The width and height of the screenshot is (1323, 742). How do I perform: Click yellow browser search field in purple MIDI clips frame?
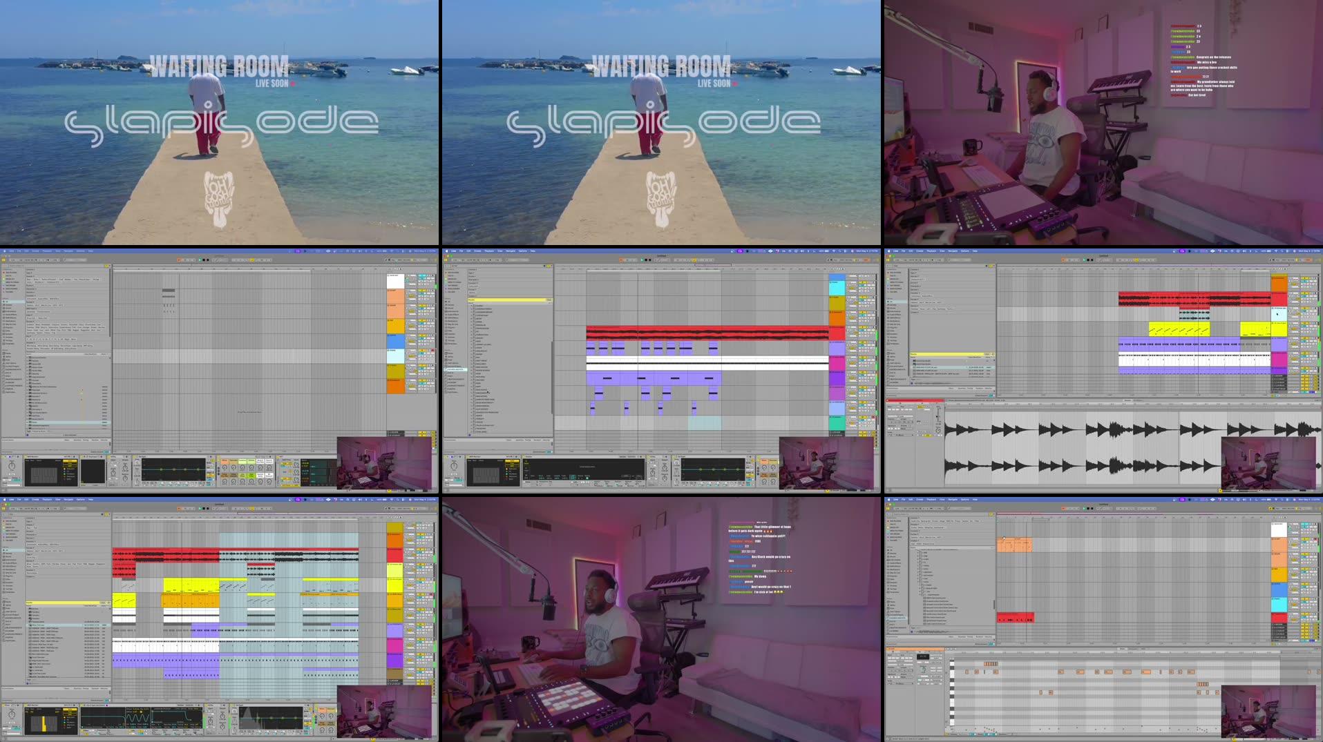(510, 300)
